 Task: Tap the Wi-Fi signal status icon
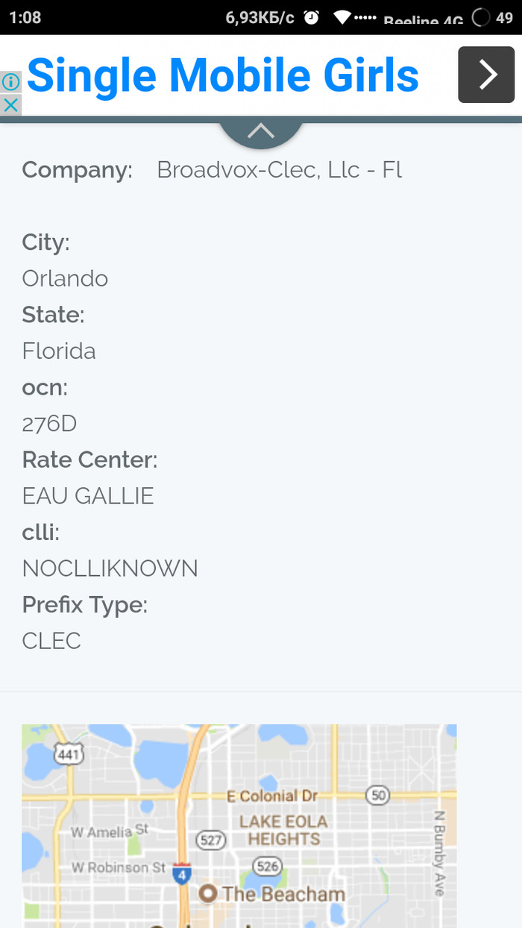[x=342, y=17]
